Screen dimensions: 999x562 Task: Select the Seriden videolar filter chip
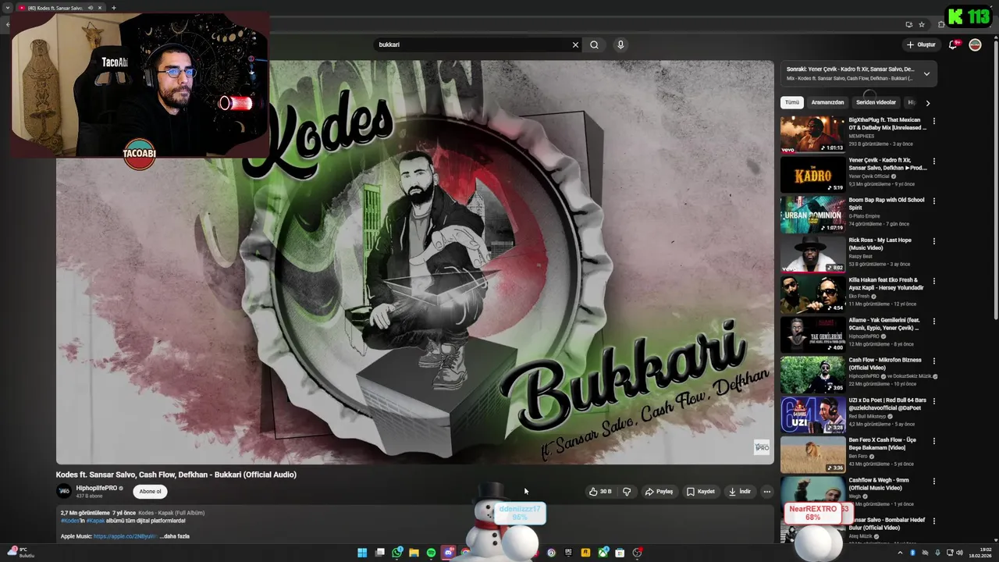pos(876,102)
